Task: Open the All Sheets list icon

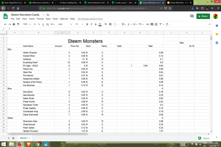Action: point(13,138)
